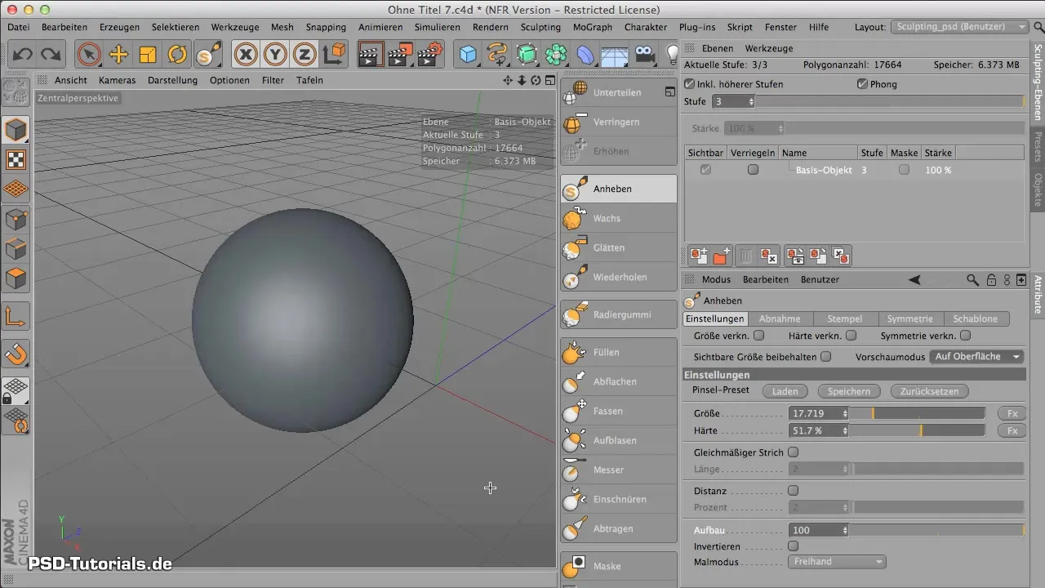Choose the Wachs sculpt brush
The width and height of the screenshot is (1045, 588).
pos(618,218)
